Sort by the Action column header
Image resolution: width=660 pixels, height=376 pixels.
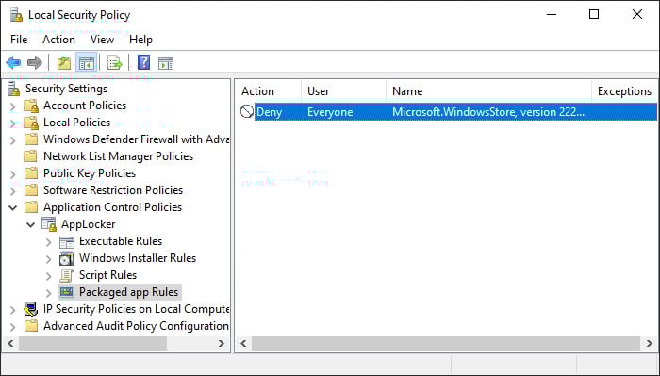[x=268, y=91]
